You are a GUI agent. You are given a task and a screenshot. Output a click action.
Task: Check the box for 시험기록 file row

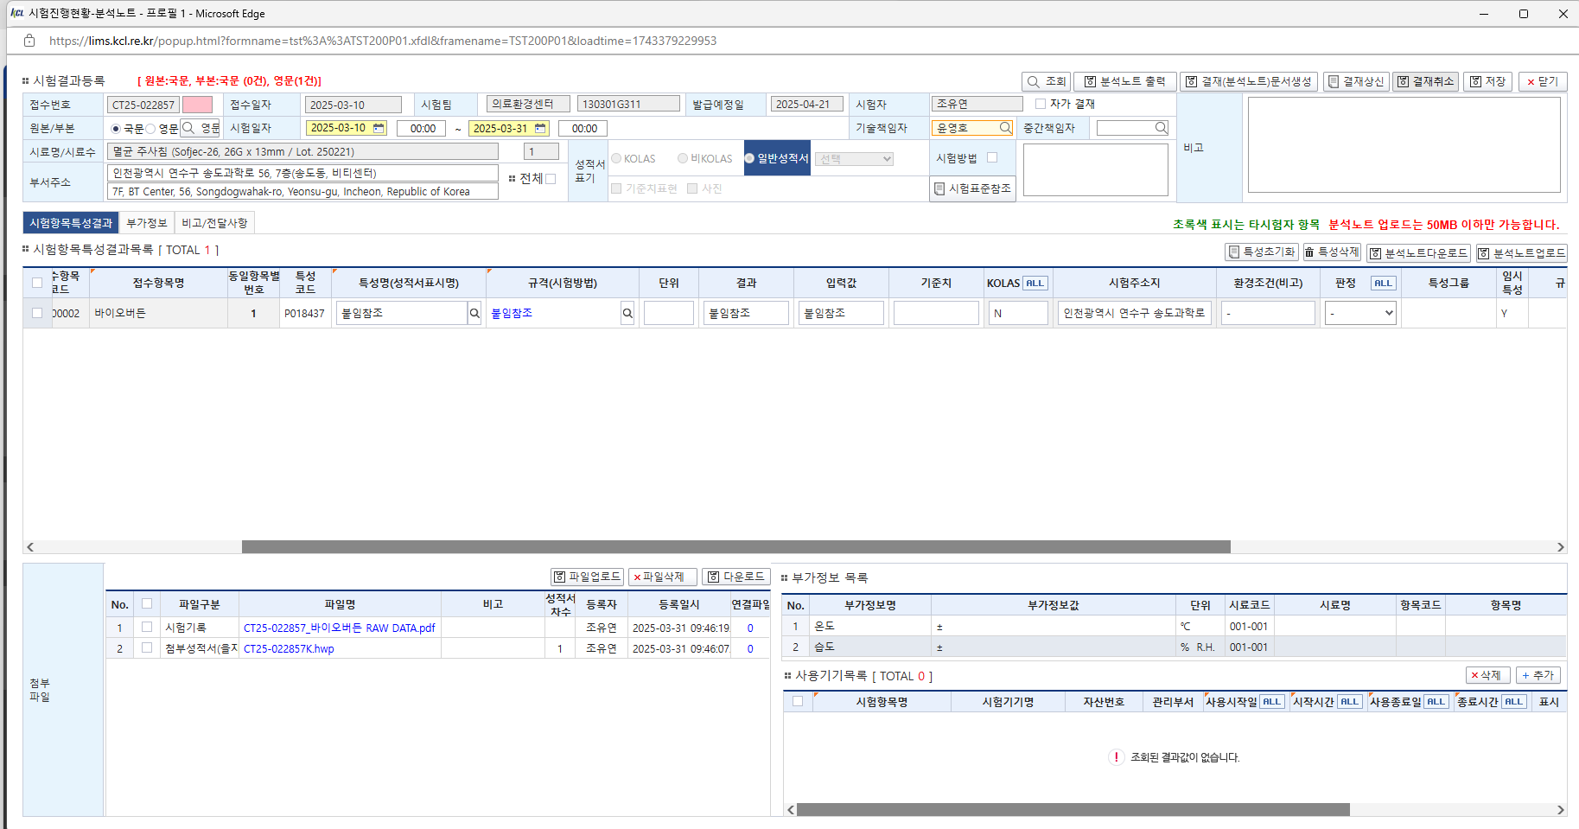point(147,628)
